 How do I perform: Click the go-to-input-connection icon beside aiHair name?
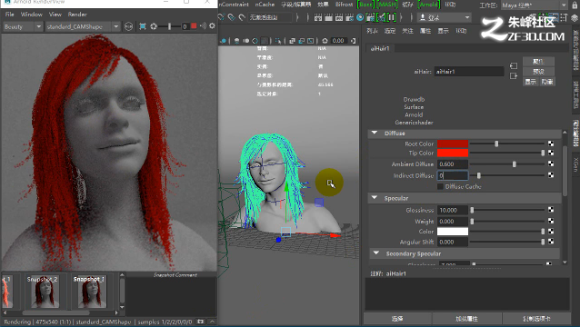pos(514,65)
